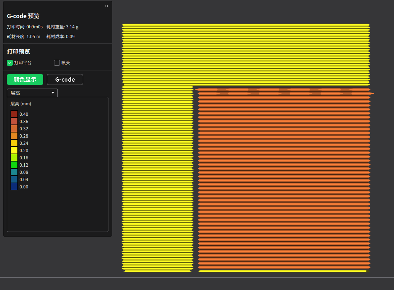Click the orange toolpath region in the preview
Image resolution: width=394 pixels, height=290 pixels.
tap(284, 179)
